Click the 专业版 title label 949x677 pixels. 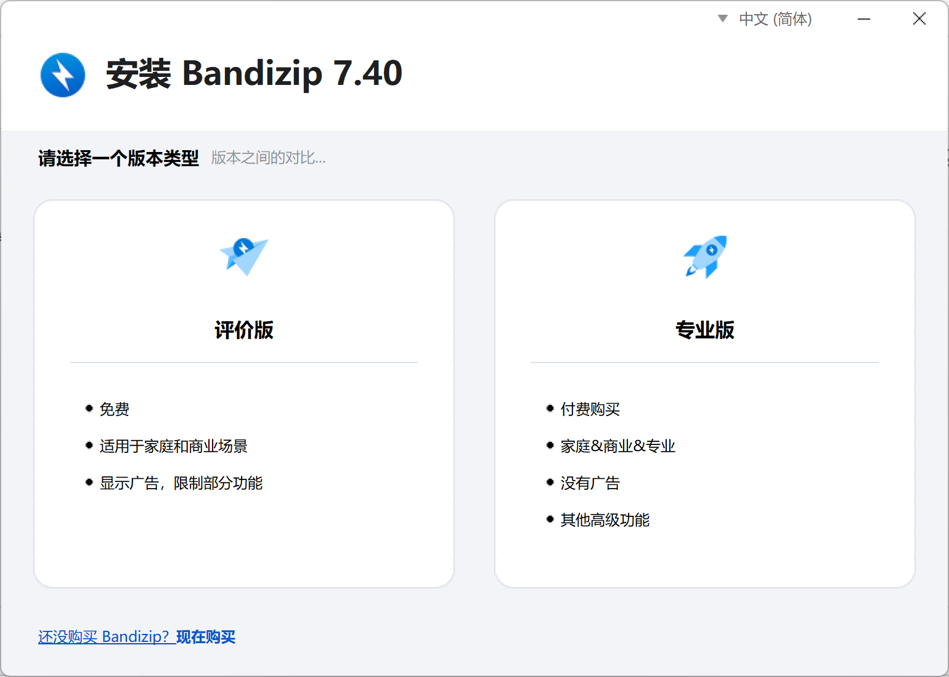[705, 330]
